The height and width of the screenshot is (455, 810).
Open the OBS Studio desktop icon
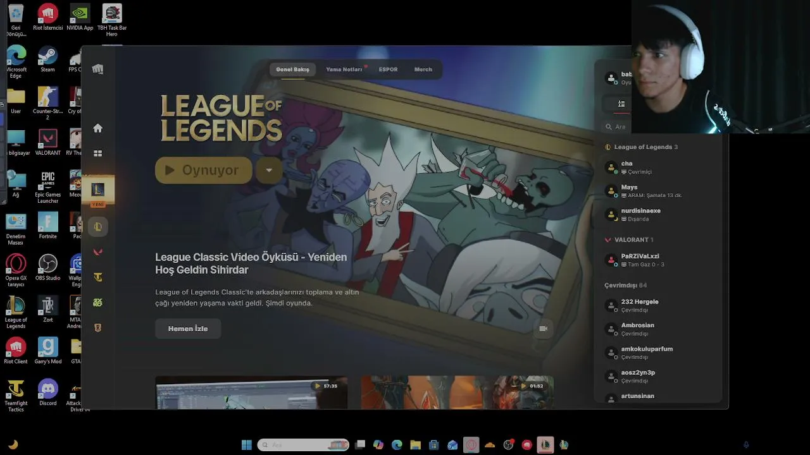(47, 268)
